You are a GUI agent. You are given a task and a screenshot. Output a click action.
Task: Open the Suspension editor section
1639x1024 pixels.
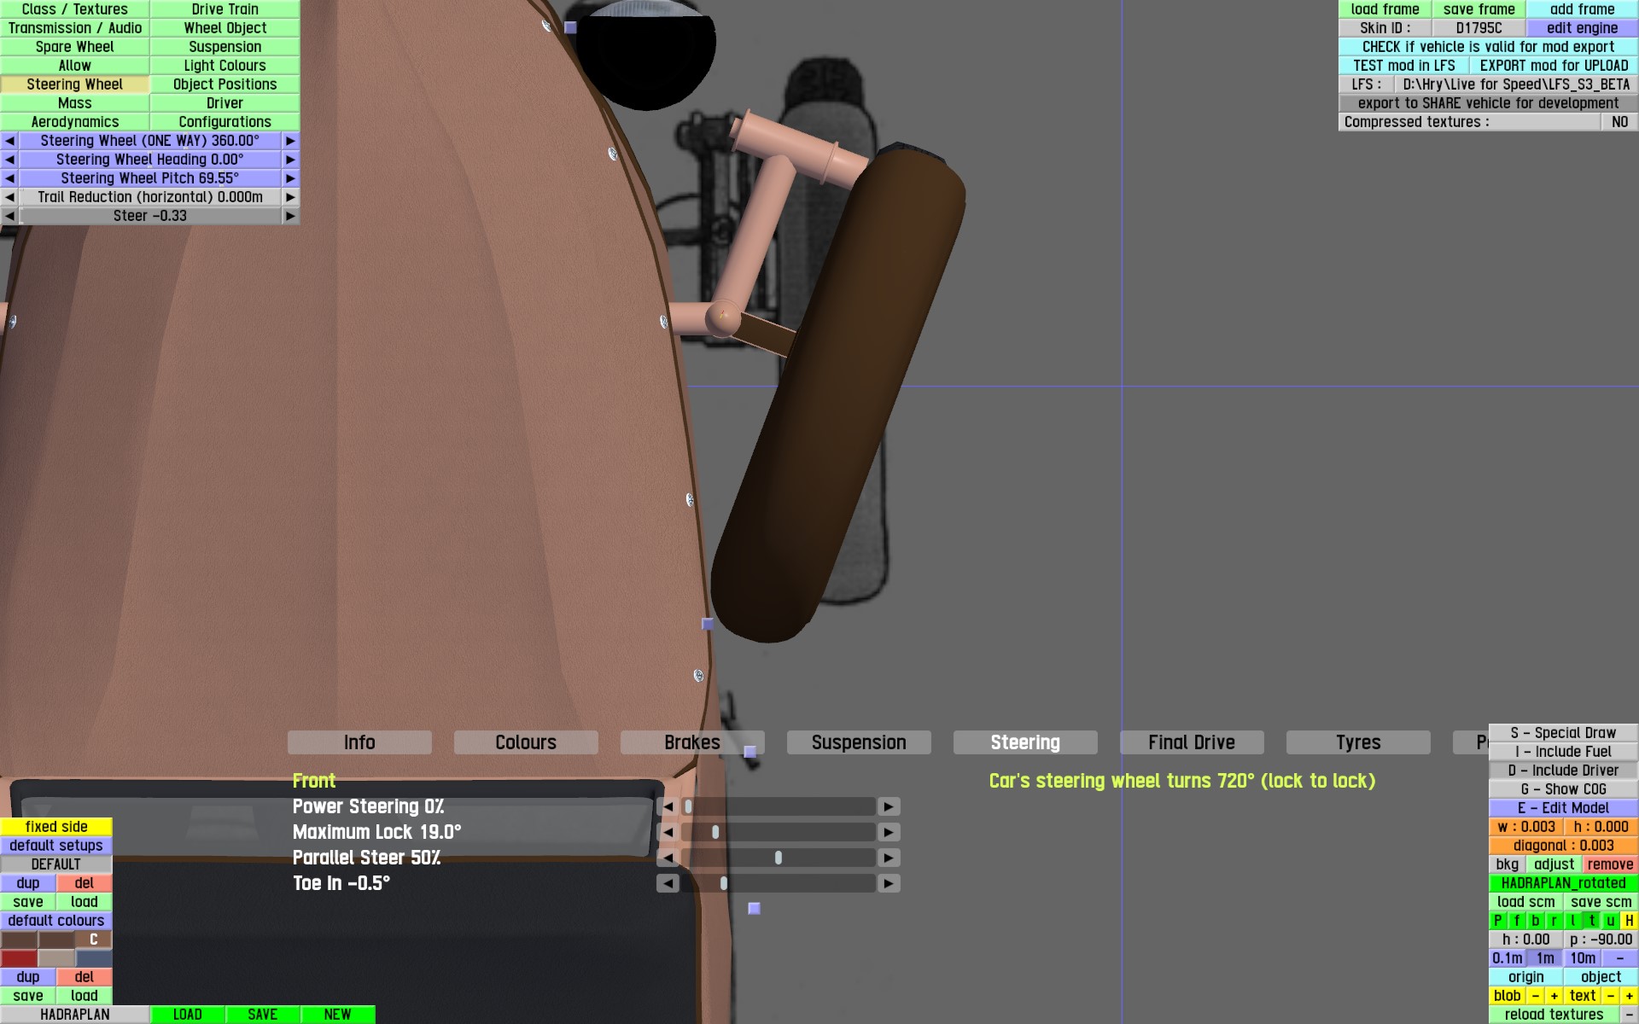(225, 47)
